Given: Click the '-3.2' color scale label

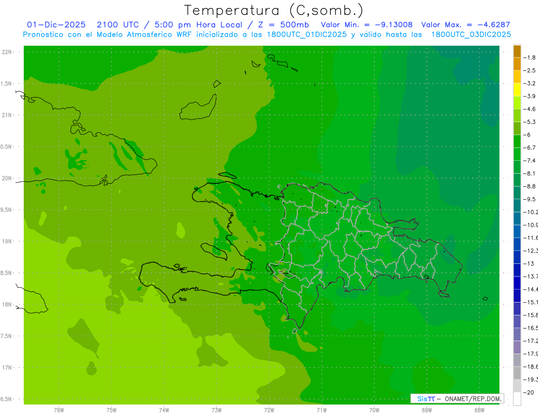Looking at the screenshot, I should click(529, 83).
